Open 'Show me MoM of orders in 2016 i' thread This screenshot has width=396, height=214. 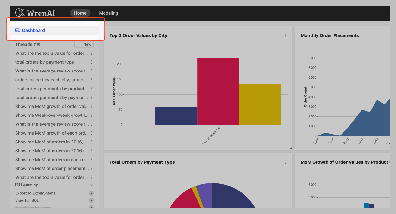click(x=52, y=151)
